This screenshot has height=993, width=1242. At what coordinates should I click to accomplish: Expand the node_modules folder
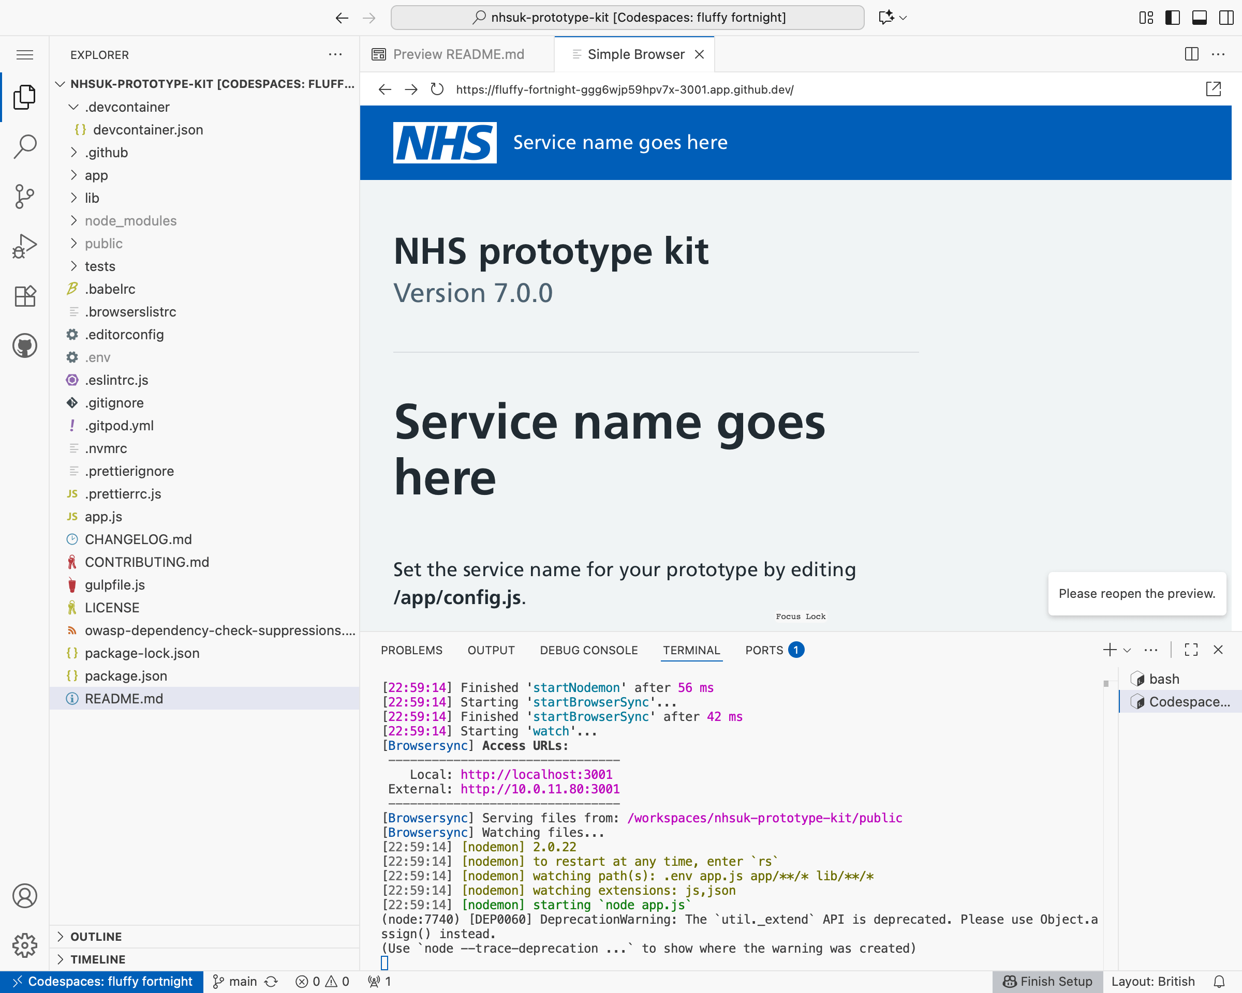coord(73,220)
